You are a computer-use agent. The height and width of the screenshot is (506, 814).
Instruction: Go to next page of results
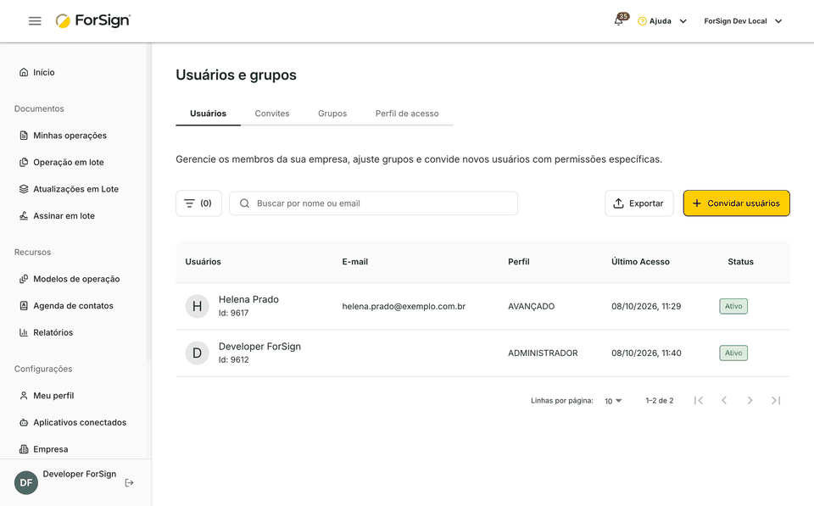750,401
